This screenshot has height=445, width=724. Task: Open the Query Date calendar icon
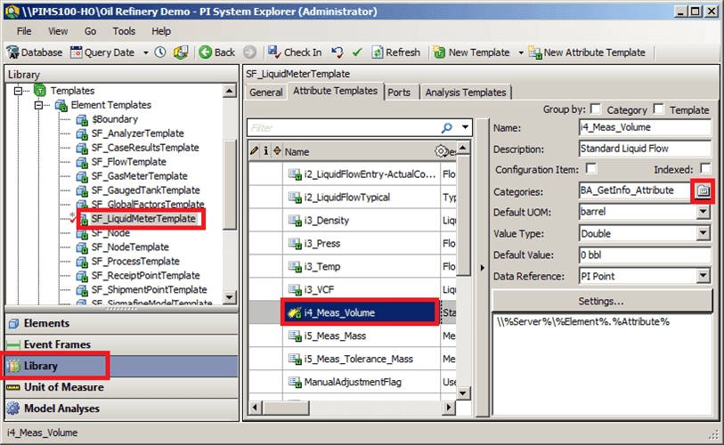(76, 53)
